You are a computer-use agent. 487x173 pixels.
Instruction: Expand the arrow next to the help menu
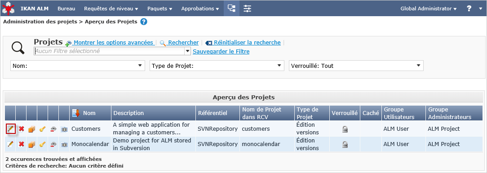[480, 9]
